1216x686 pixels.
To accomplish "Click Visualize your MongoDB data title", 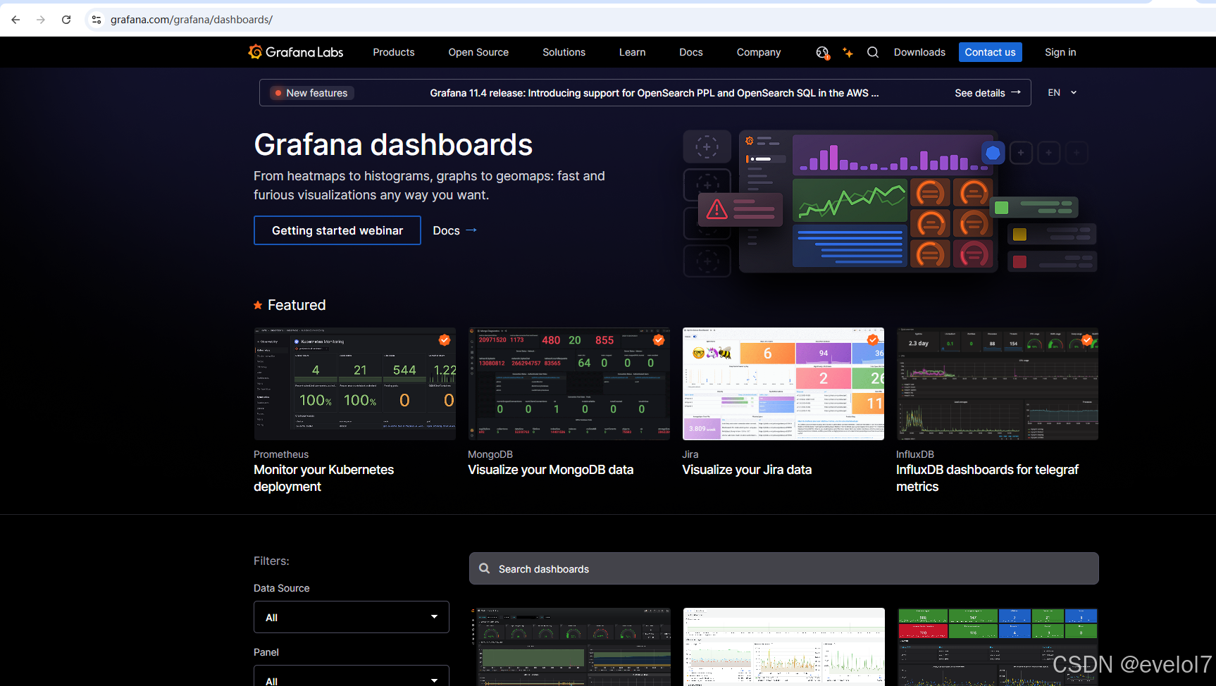I will [551, 470].
